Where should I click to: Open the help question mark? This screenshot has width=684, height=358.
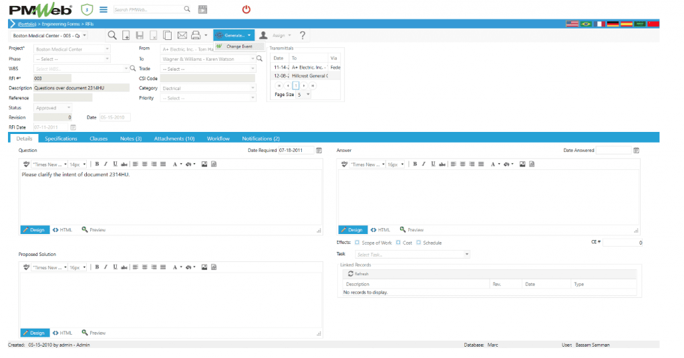(303, 35)
